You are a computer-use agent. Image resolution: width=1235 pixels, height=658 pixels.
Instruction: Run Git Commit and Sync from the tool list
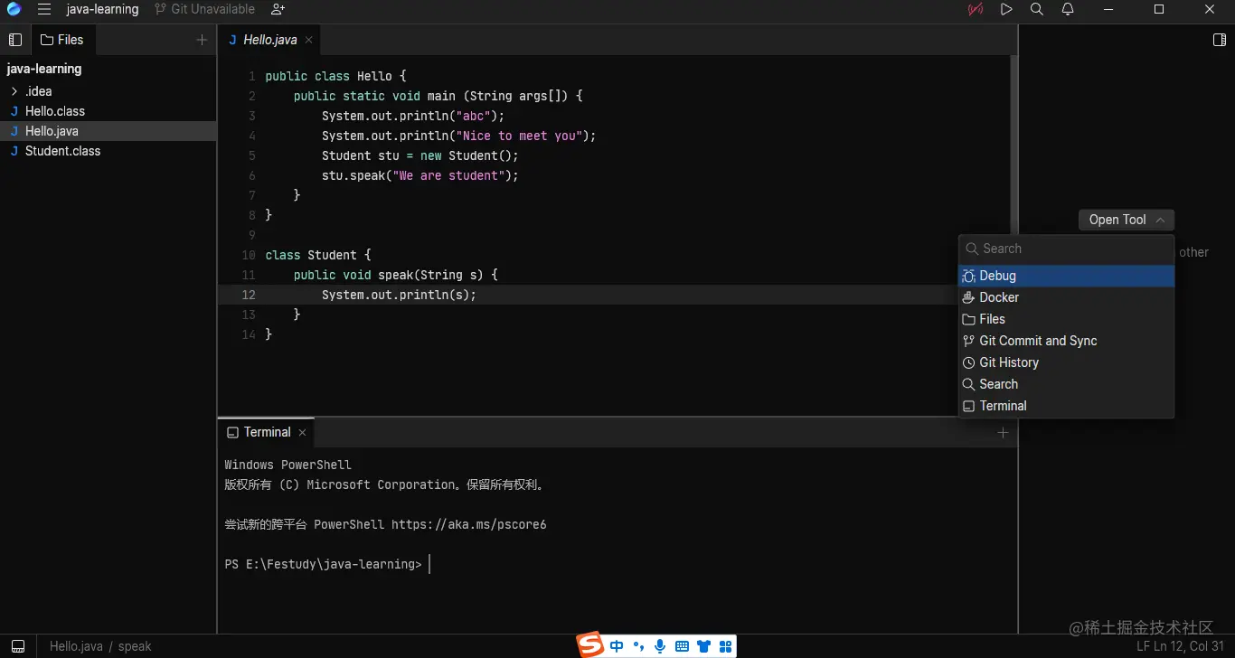(x=1038, y=341)
